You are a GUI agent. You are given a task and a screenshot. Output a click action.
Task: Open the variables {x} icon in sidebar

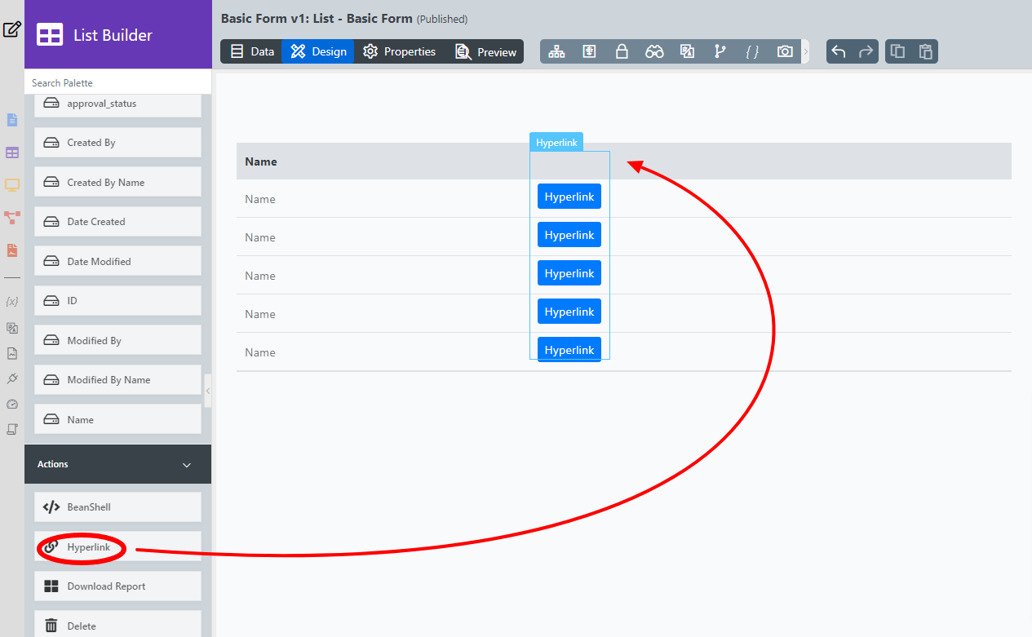12,301
